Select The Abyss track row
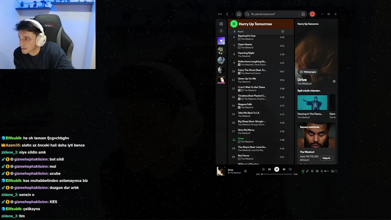Viewport: 391px width, 220px height. tap(261, 148)
